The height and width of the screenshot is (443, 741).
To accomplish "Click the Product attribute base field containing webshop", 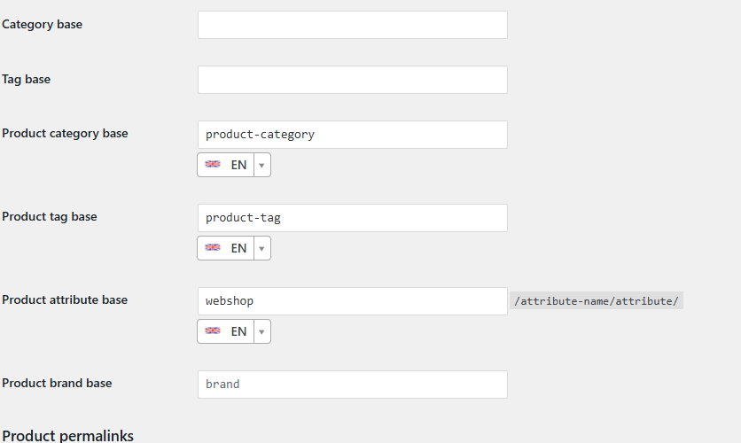I will (x=353, y=301).
